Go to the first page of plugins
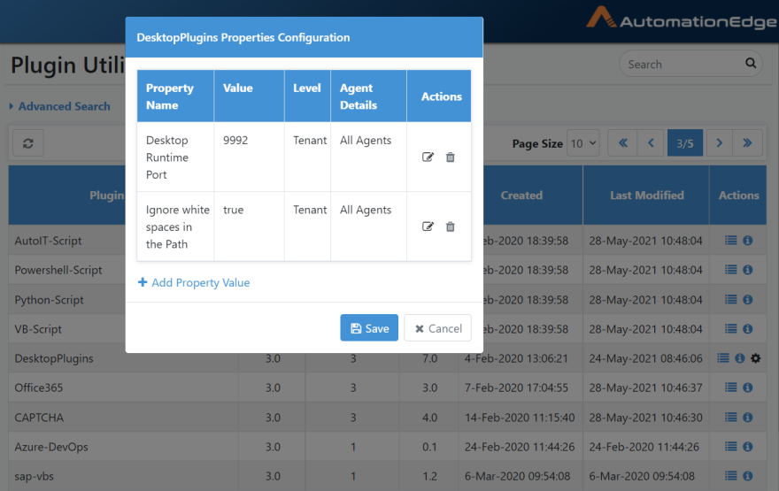Viewport: 779px width, 491px height. point(622,143)
